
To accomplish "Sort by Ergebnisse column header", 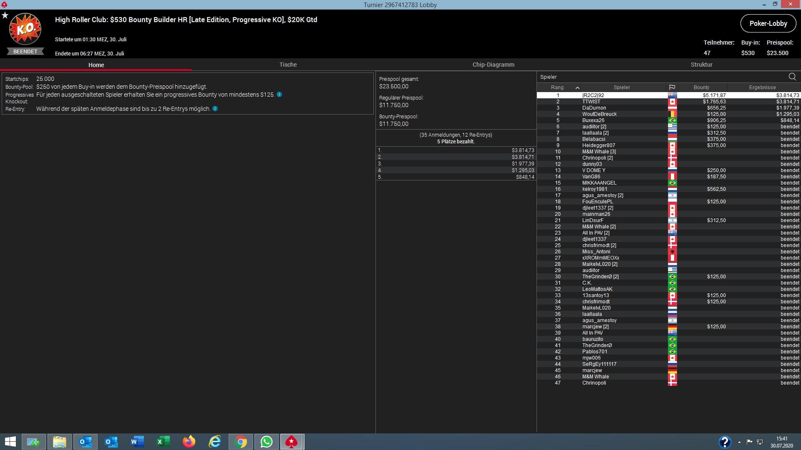I will click(762, 87).
